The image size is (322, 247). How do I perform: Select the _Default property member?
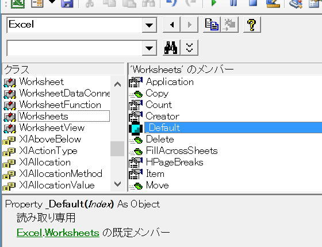point(233,128)
